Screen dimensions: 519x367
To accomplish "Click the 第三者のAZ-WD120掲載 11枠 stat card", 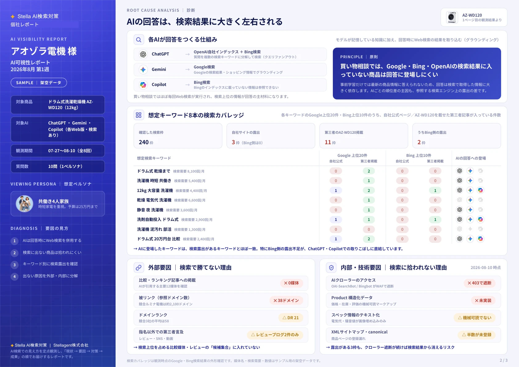I will pos(364,136).
